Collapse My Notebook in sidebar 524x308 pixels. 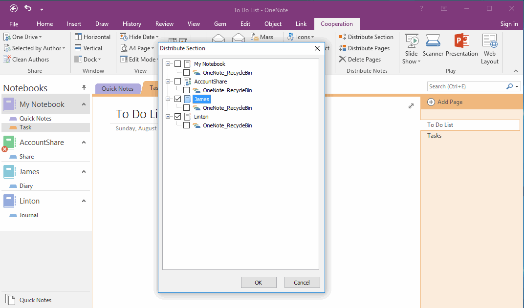tap(84, 104)
